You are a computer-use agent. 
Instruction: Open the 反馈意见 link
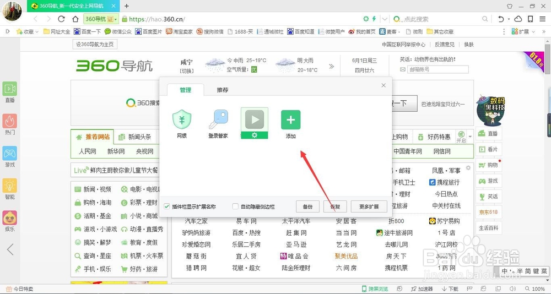445,44
